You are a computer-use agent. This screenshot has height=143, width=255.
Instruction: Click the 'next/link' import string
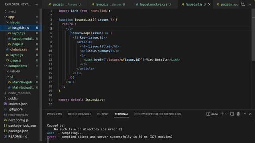coord(99,11)
